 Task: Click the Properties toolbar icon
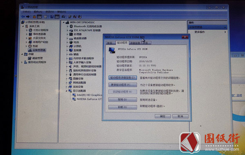tap(45, 17)
